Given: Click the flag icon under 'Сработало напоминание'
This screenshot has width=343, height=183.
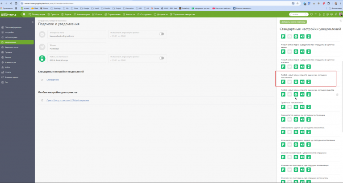Looking at the screenshot, I should coord(283,107).
